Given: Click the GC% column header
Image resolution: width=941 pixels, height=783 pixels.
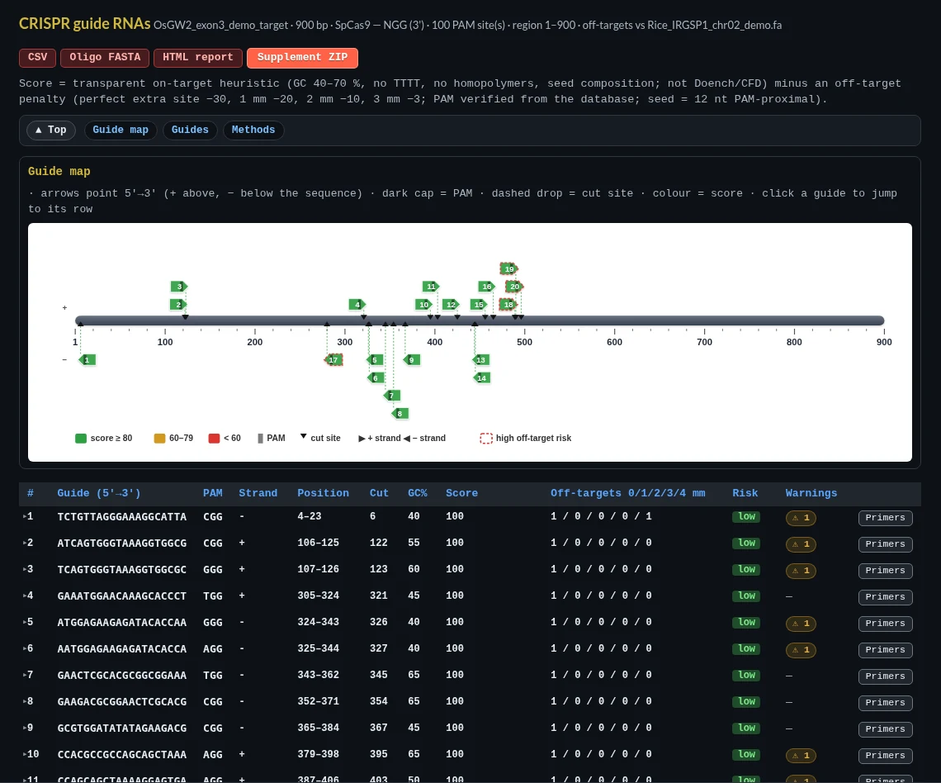Looking at the screenshot, I should tap(418, 493).
